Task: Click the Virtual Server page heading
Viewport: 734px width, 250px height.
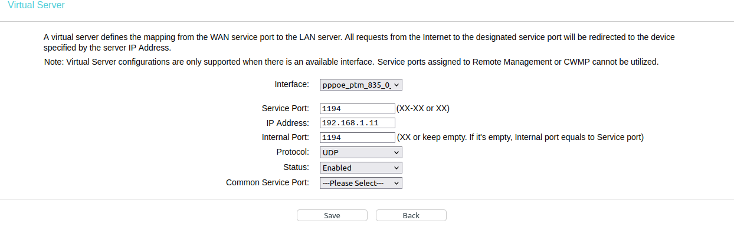Action: pos(37,5)
